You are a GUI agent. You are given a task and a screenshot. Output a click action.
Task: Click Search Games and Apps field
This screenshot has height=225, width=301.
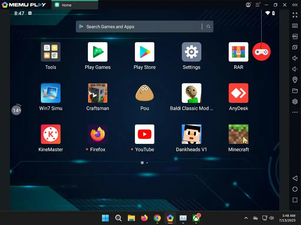[x=145, y=27]
